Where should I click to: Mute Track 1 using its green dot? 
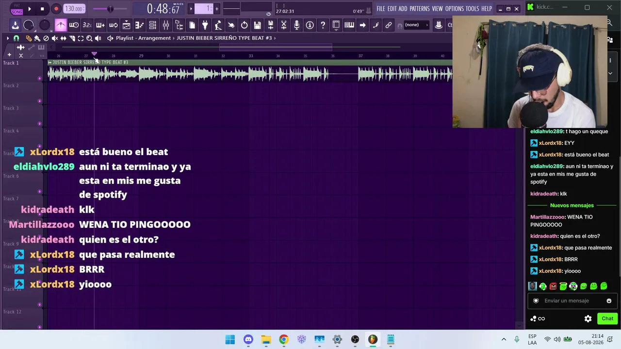[x=40, y=78]
